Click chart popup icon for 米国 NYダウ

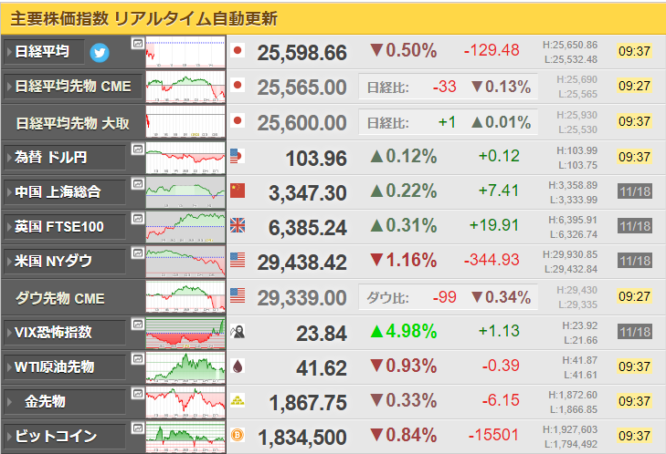(x=137, y=253)
